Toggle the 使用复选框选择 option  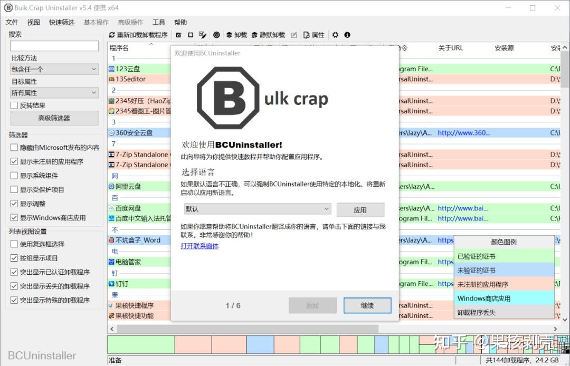tap(14, 244)
